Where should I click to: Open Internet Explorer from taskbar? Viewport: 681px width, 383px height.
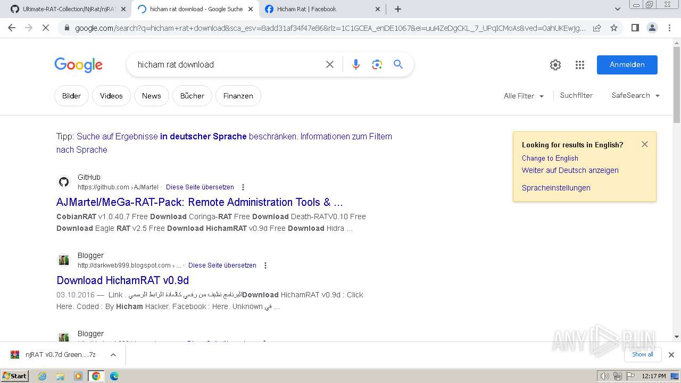coord(42,376)
